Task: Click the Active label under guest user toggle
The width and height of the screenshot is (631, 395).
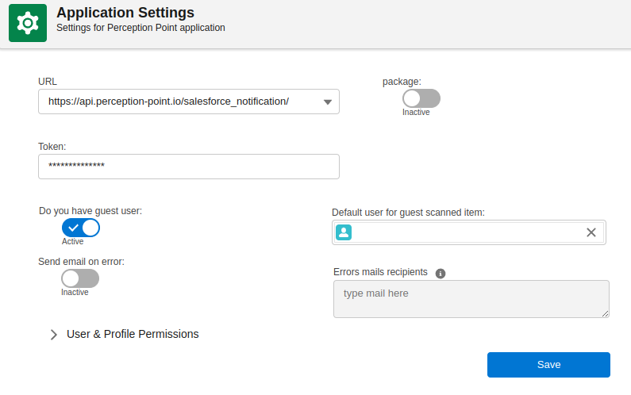Action: [72, 242]
